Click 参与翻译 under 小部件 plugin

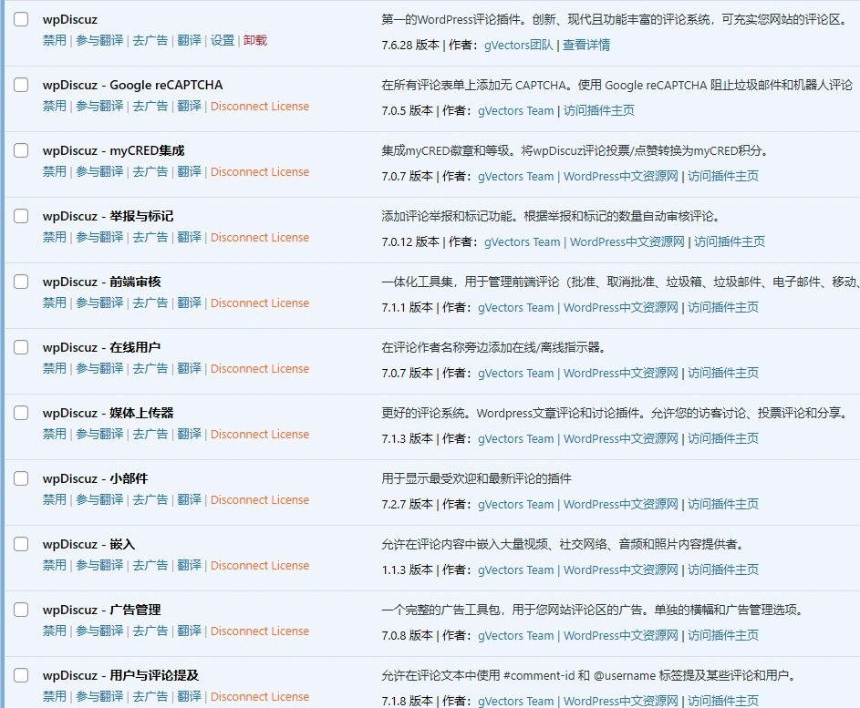coord(100,499)
